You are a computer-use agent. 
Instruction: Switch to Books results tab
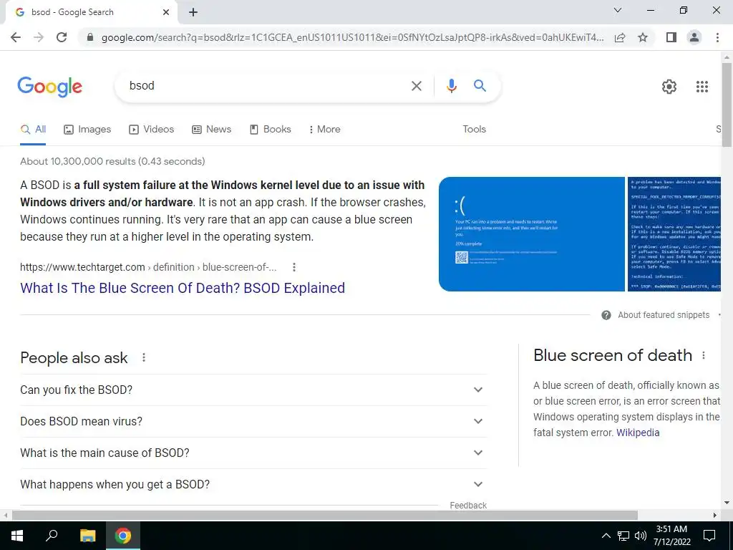tap(270, 130)
